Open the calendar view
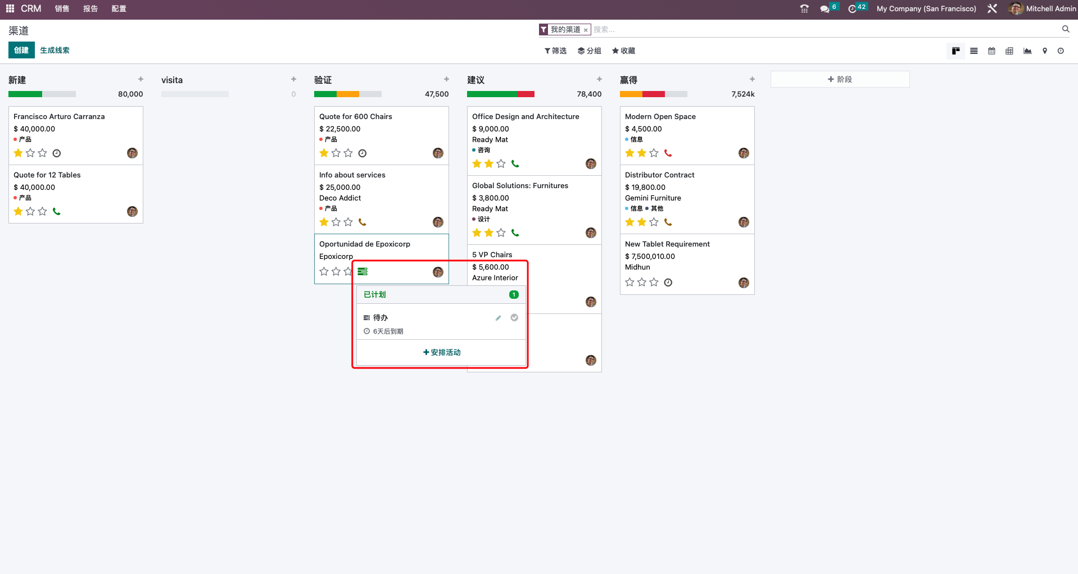 [991, 51]
